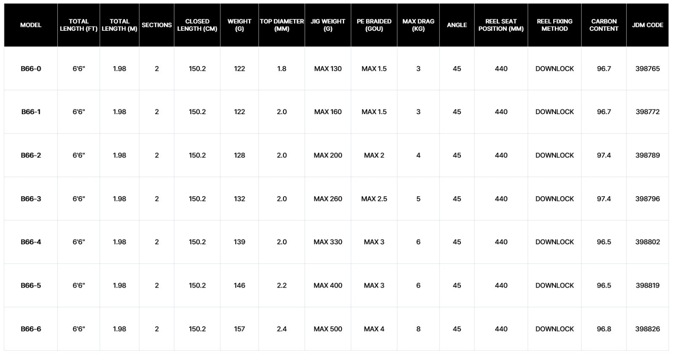Image resolution: width=674 pixels, height=358 pixels.
Task: Click the MODEL column header
Action: [x=31, y=25]
